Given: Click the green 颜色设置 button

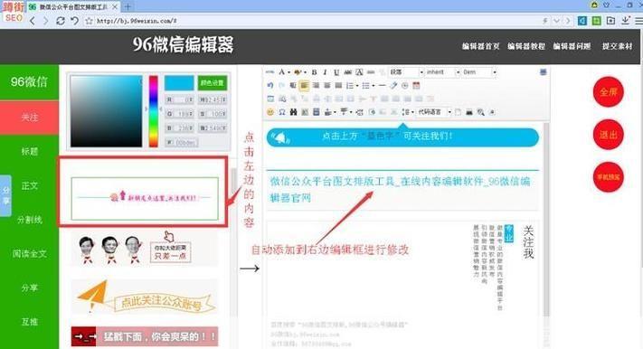Looking at the screenshot, I should click(212, 83).
